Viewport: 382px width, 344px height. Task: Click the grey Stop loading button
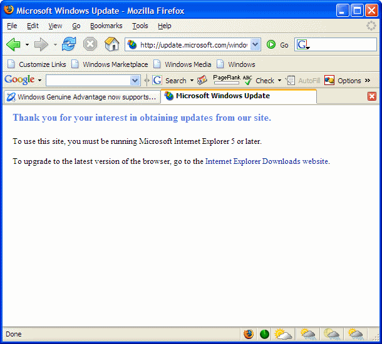pos(90,44)
